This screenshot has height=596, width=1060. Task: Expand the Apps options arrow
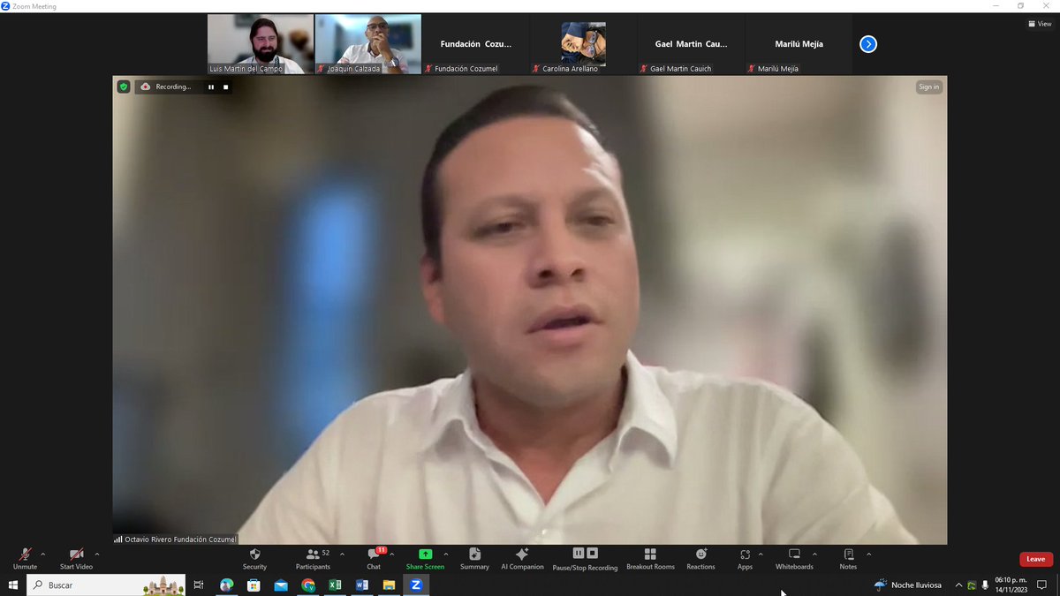pyautogui.click(x=761, y=555)
